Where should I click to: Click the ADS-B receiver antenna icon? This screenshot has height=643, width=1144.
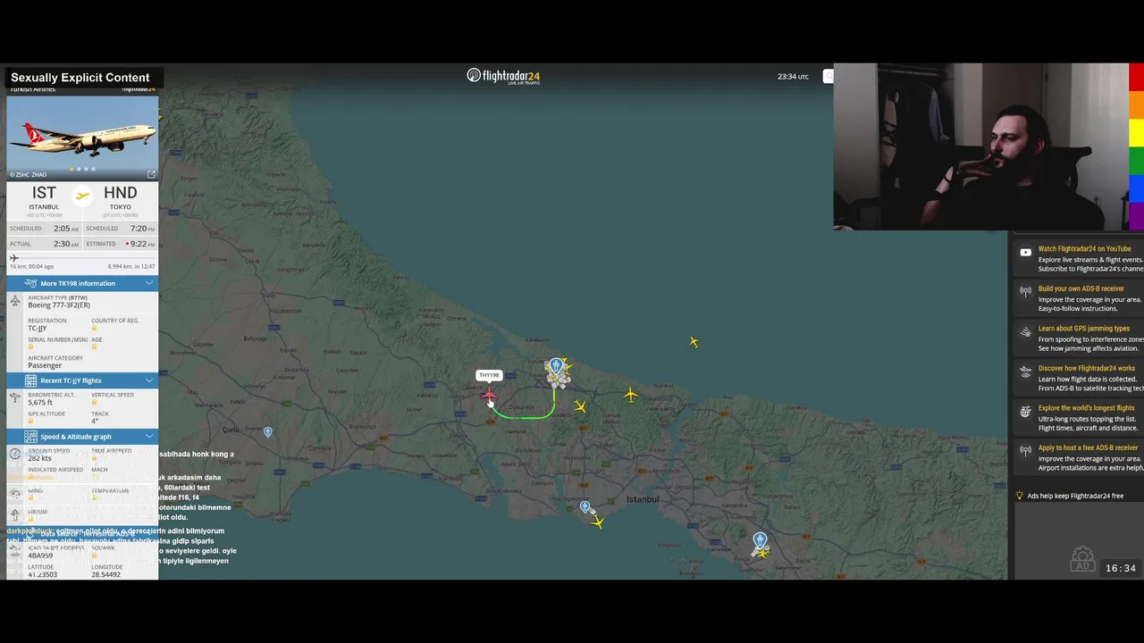point(1025,291)
